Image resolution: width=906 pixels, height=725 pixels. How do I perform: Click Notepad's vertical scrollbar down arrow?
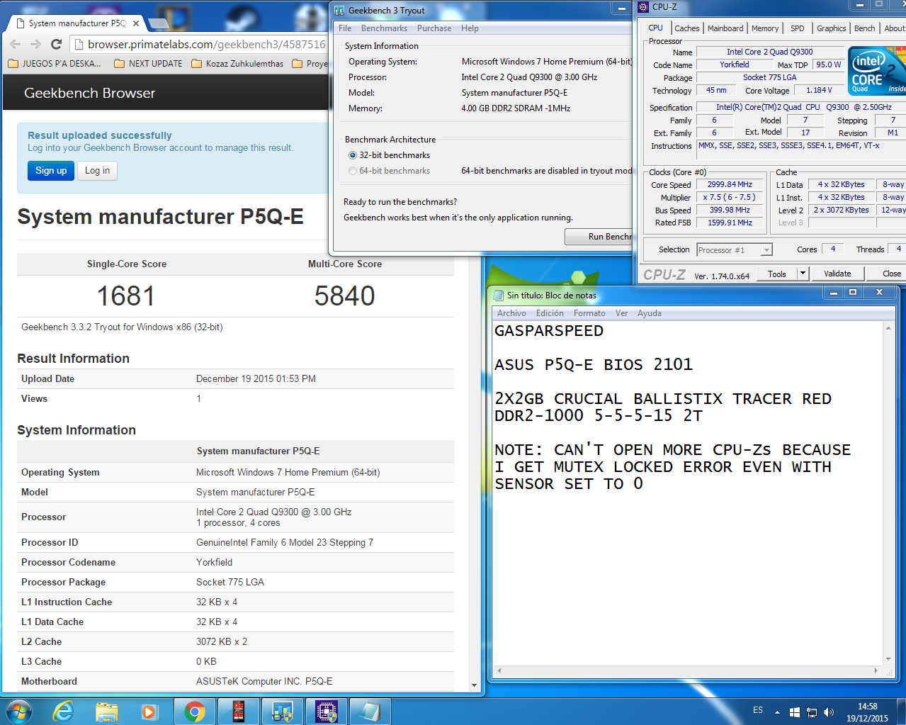(x=888, y=658)
